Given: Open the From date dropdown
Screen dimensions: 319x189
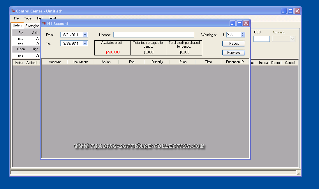Looking at the screenshot, I should click(85, 35).
